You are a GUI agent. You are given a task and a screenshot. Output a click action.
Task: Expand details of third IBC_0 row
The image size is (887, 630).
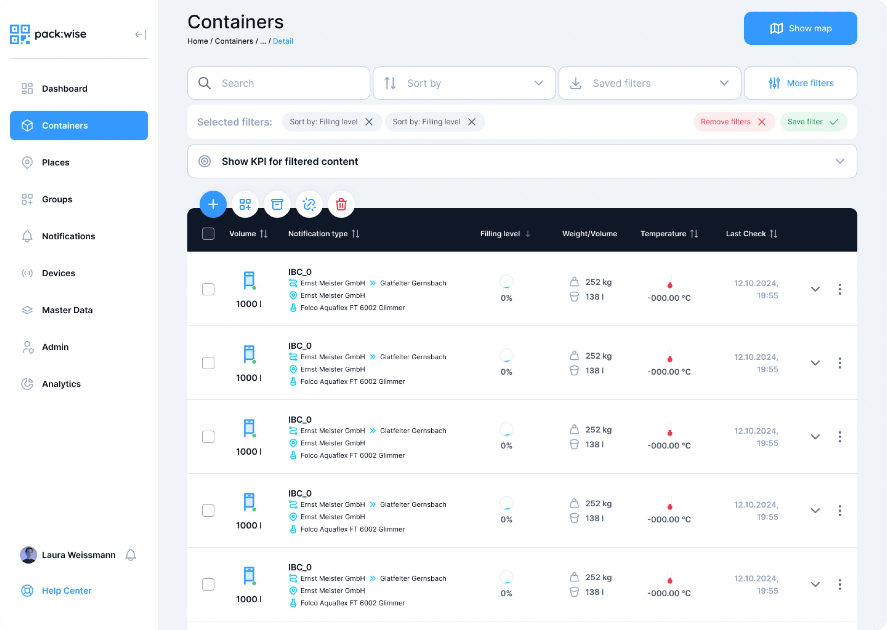coord(816,437)
